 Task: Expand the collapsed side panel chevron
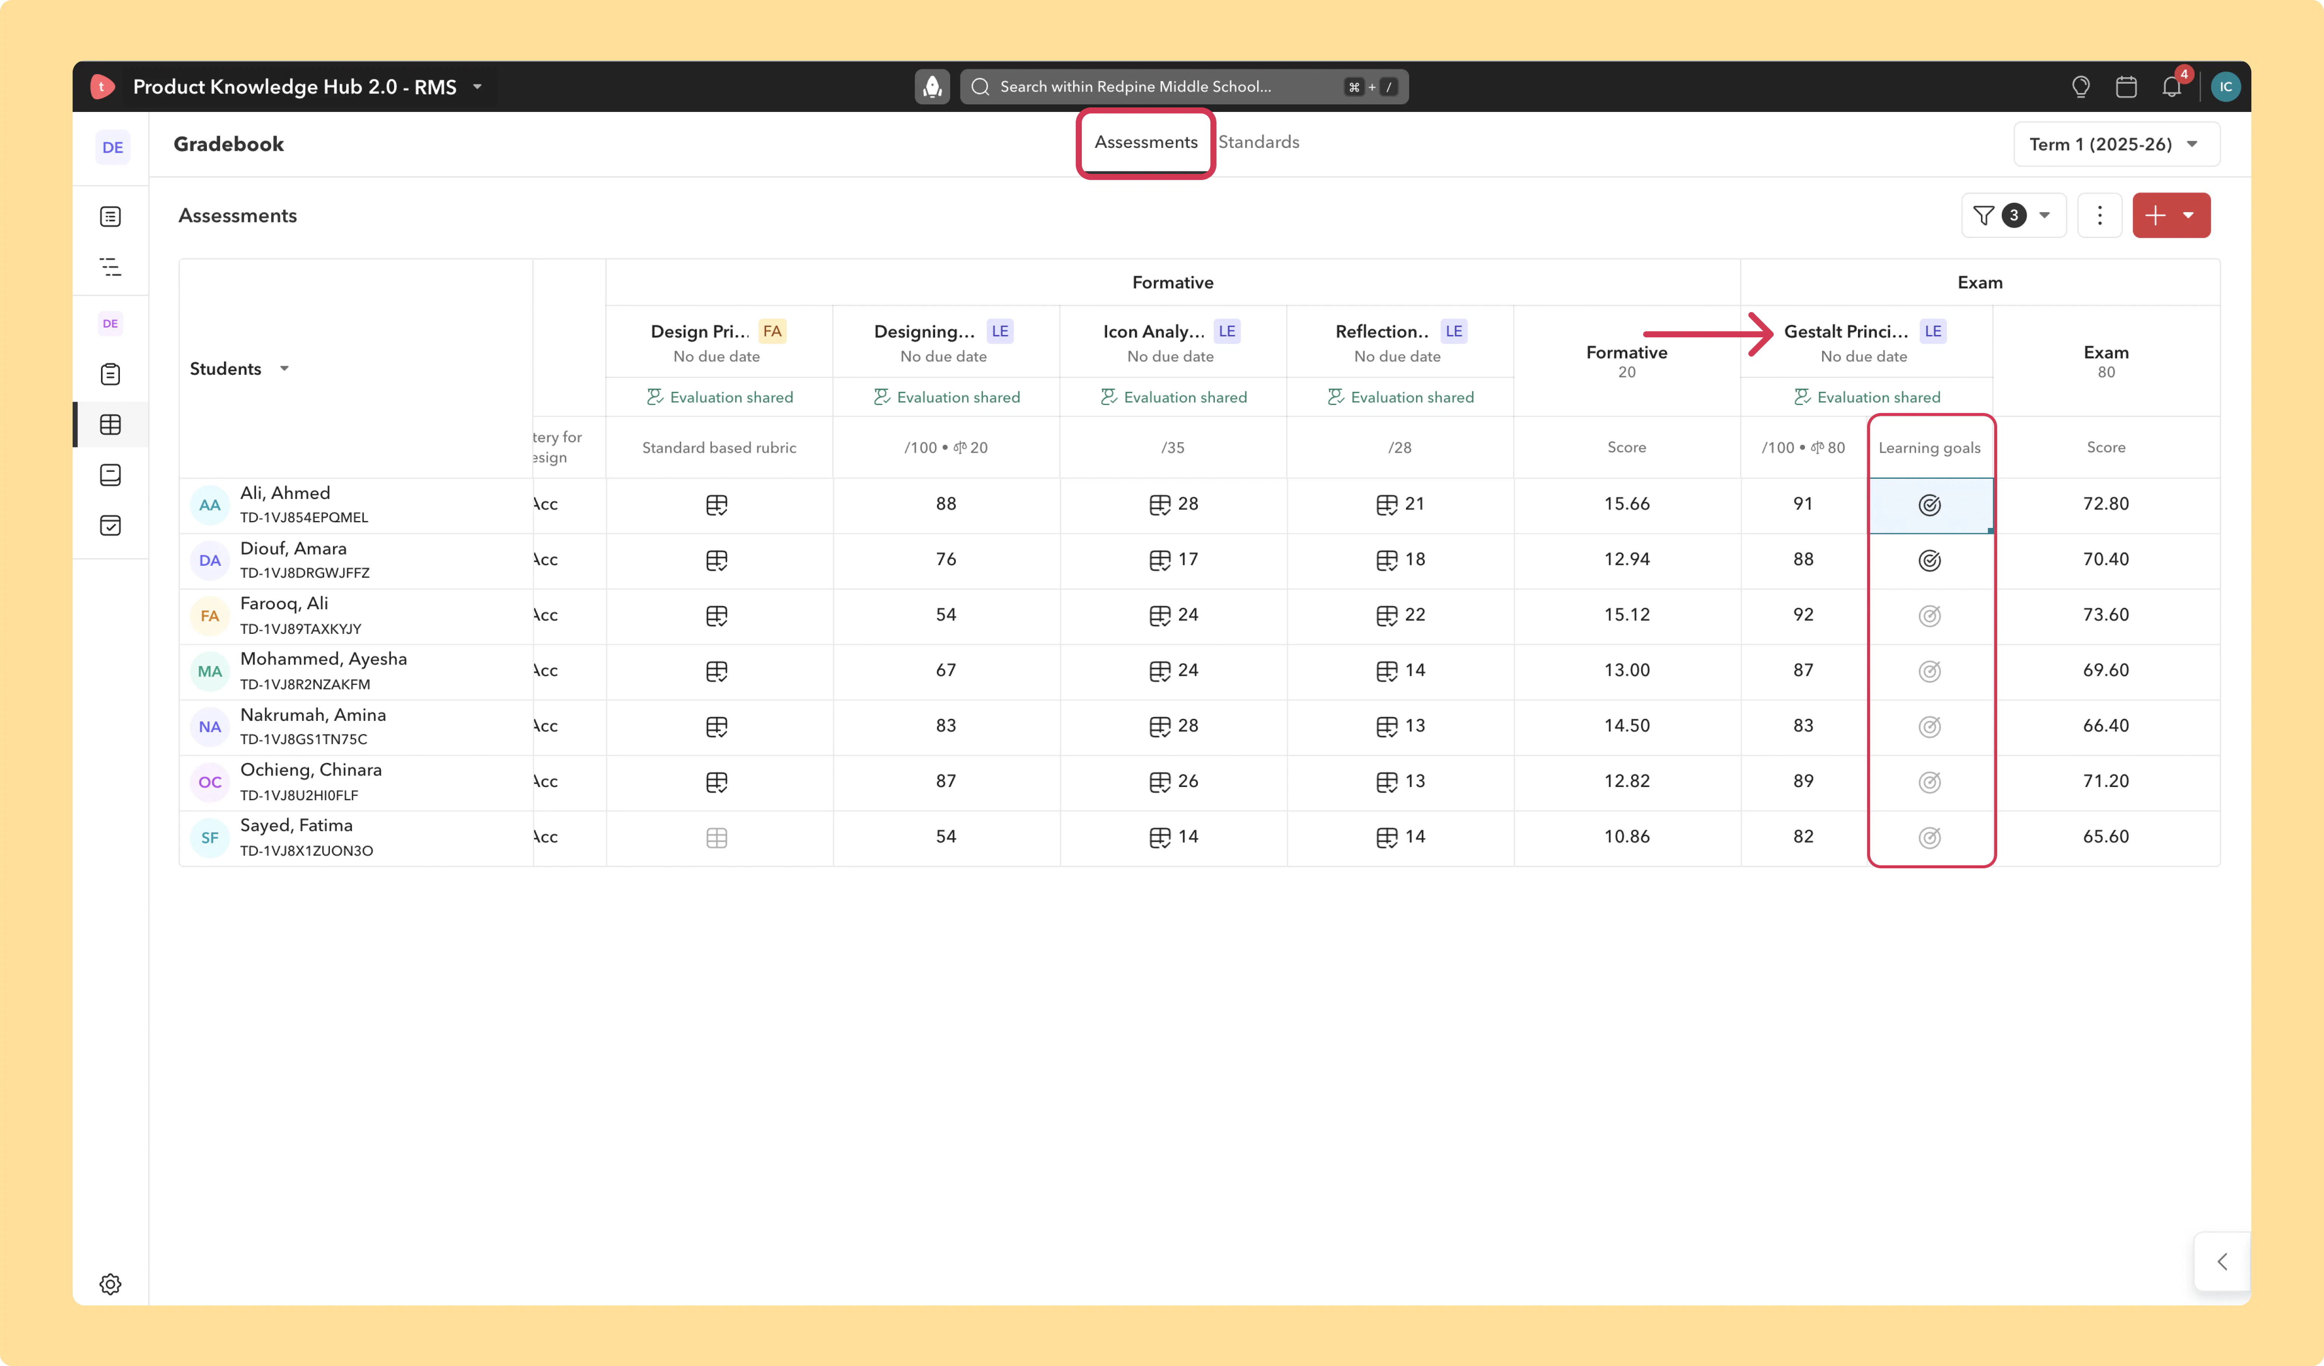point(2223,1262)
